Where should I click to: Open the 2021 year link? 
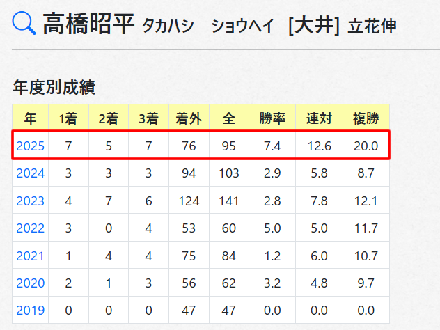[31, 256]
